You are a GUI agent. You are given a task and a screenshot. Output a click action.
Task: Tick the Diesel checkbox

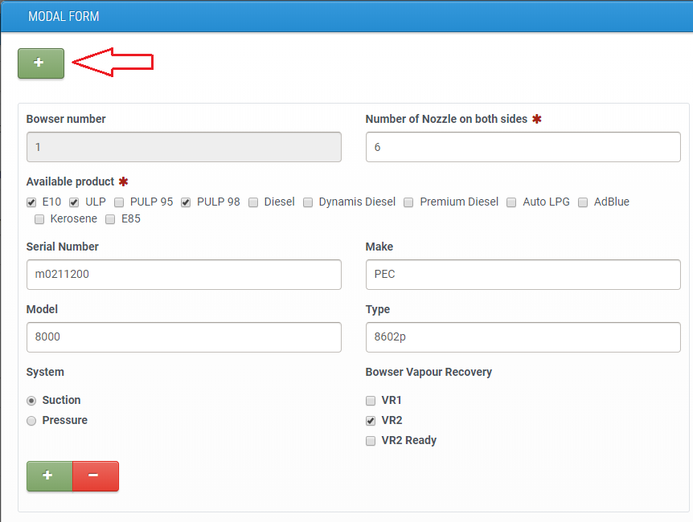253,202
